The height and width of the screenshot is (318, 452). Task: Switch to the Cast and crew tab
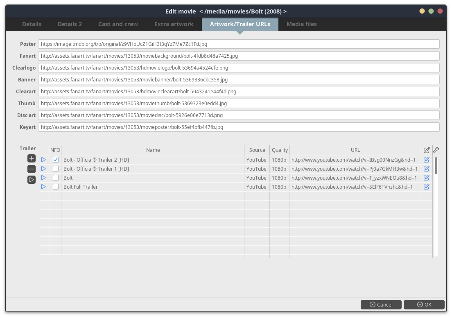pos(118,24)
